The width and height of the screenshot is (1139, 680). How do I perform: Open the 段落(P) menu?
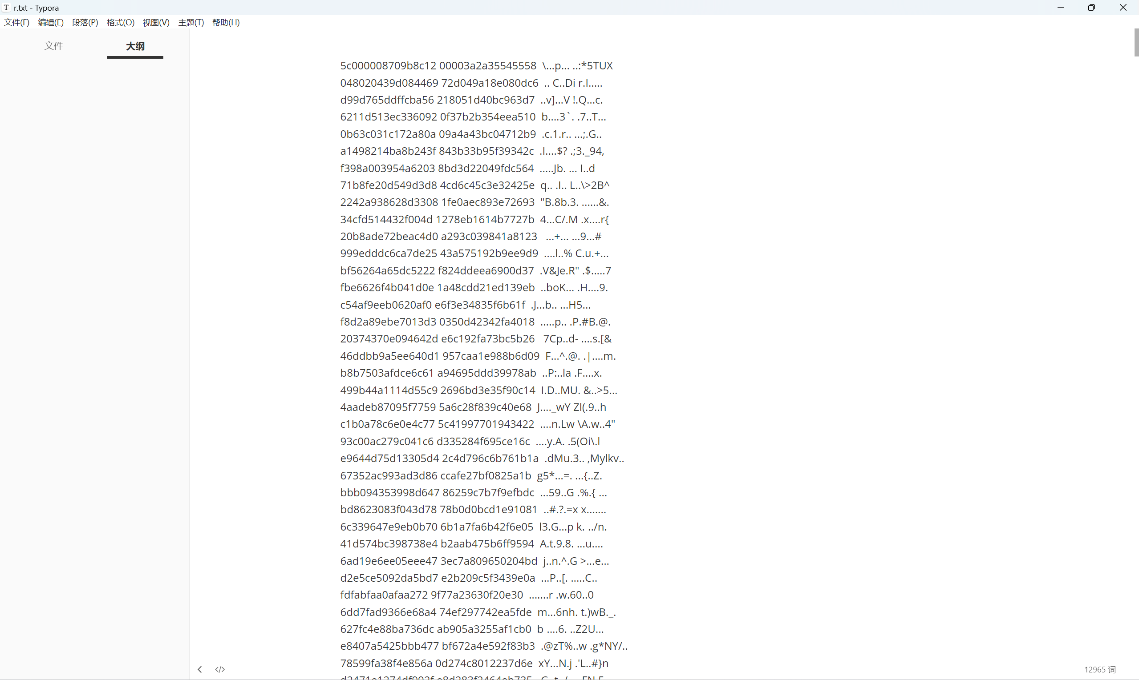click(x=85, y=22)
